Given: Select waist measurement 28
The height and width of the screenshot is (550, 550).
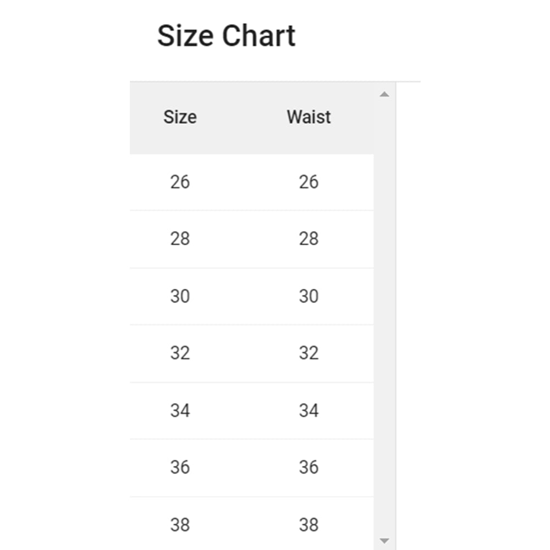Looking at the screenshot, I should tap(310, 239).
